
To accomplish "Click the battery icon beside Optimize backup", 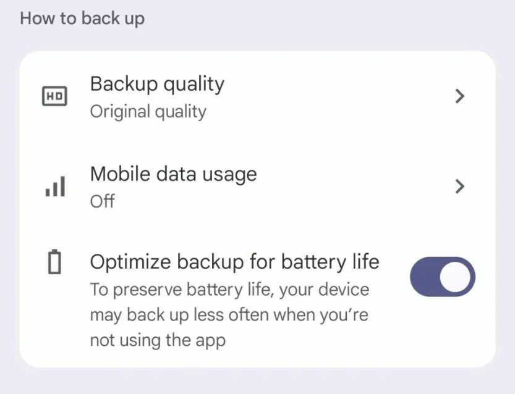I will 55,262.
